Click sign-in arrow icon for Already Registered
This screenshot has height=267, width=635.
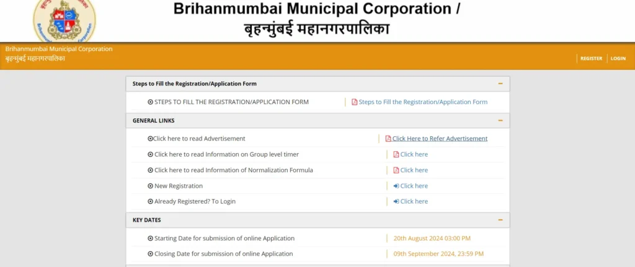[396, 201]
